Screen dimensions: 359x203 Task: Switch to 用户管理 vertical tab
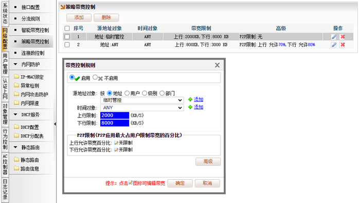pos(5,64)
